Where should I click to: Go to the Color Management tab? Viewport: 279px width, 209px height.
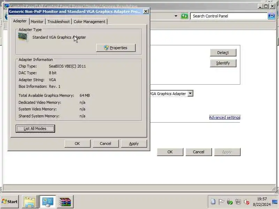90,22
